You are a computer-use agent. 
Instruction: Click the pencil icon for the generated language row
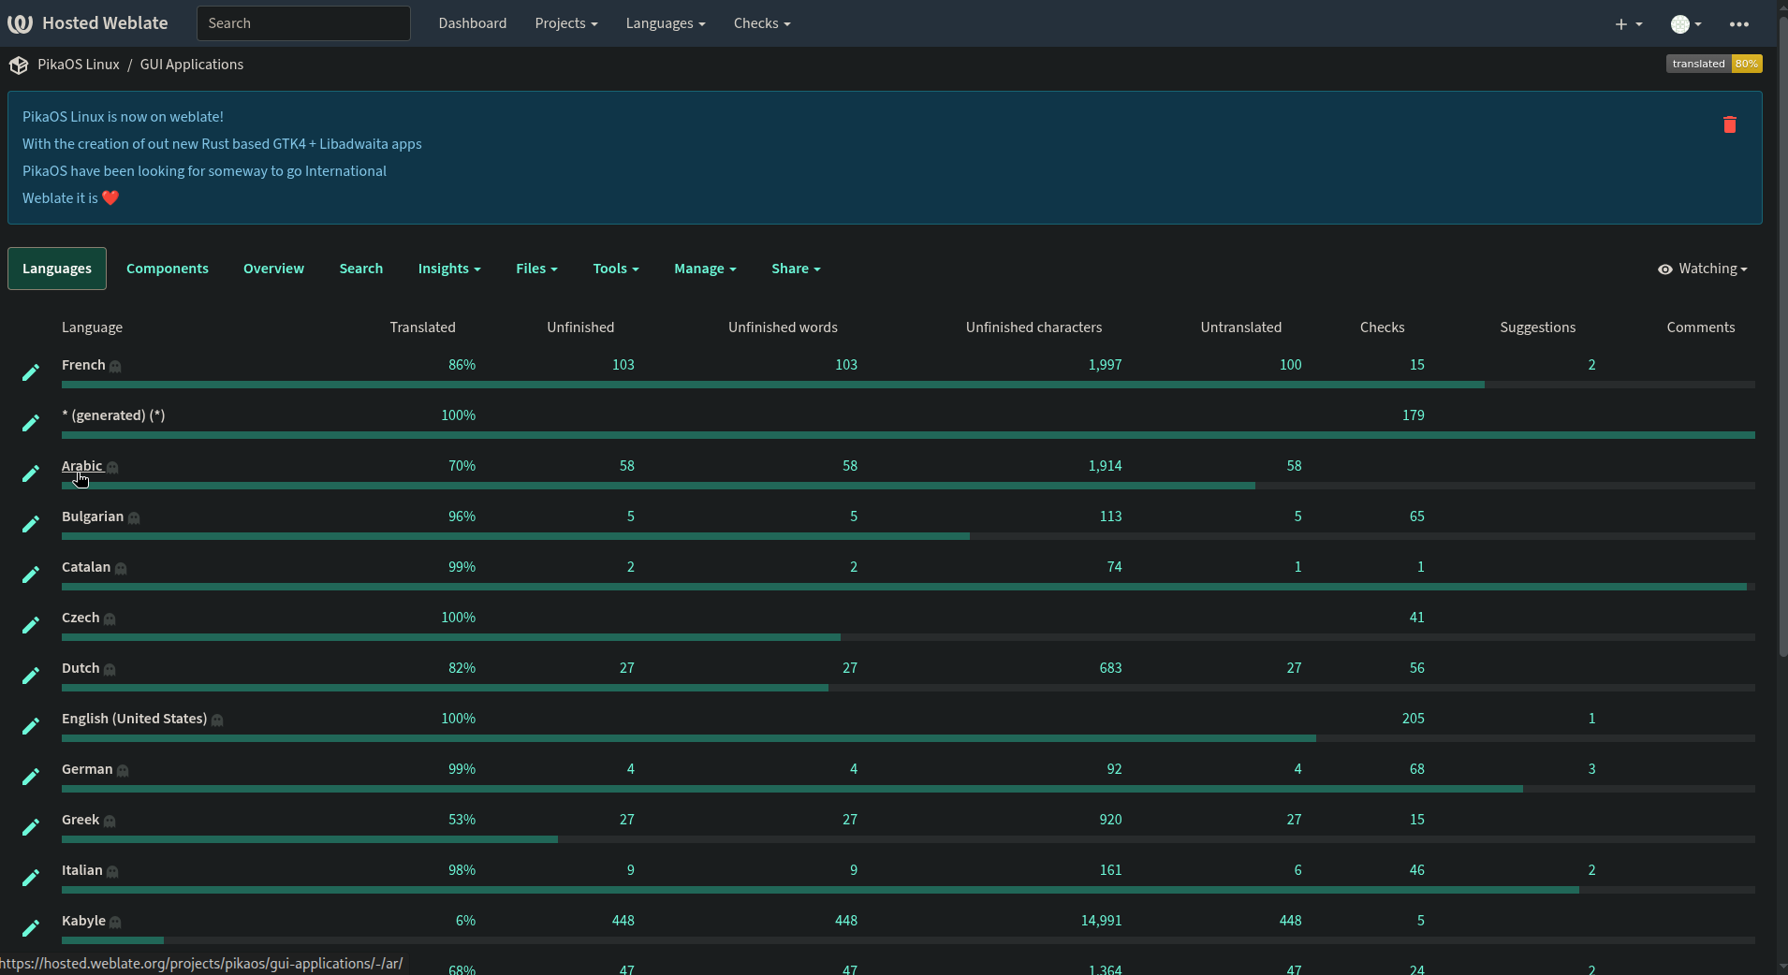[31, 423]
